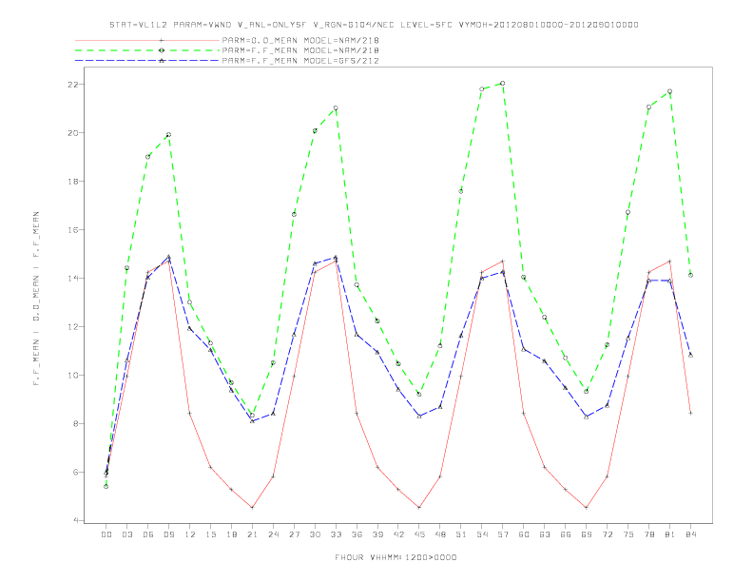The image size is (753, 582).
Task: Click the x-axis label FHOUR VHHMM:1200>0000
Action: 396,557
